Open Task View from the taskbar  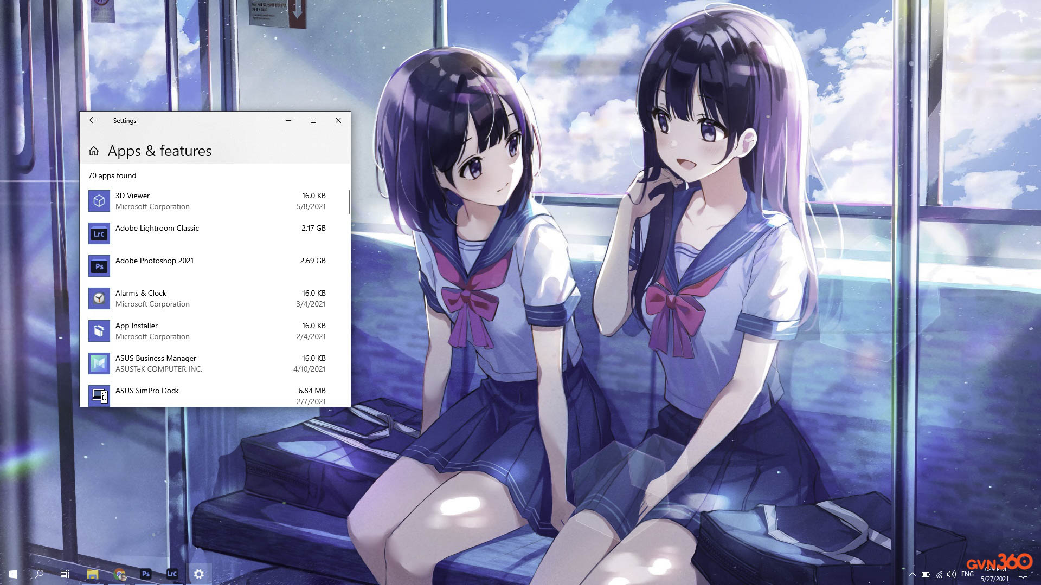[x=65, y=574]
